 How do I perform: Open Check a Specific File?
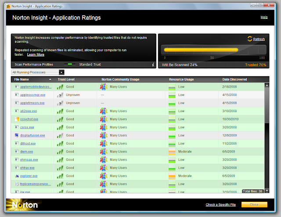(220, 205)
